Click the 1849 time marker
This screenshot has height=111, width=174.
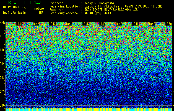pos(152,24)
